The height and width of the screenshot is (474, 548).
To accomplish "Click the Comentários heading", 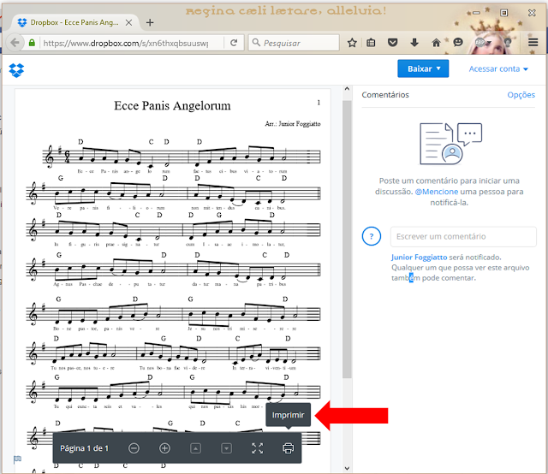I will tap(385, 95).
